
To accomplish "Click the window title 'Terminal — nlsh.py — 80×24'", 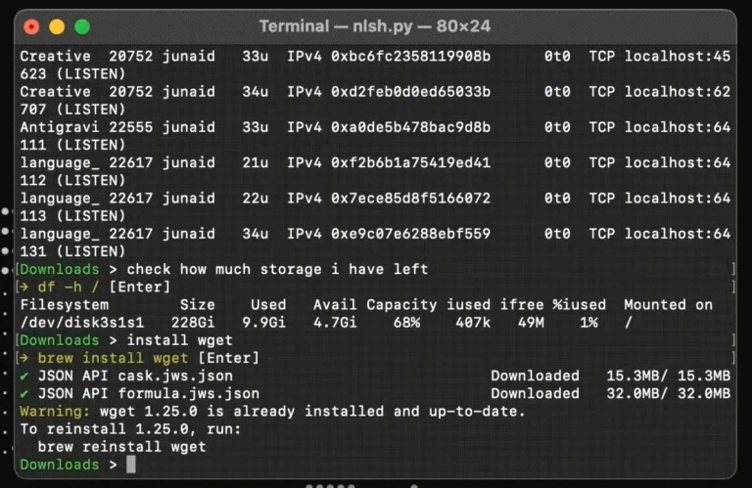I will [375, 25].
